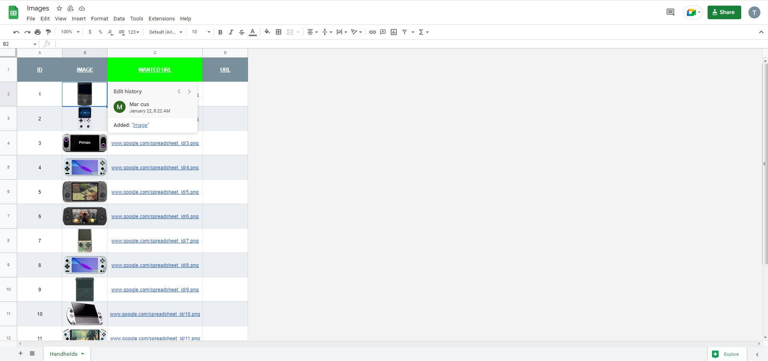Image resolution: width=768 pixels, height=361 pixels.
Task: Open the Format menu
Action: pyautogui.click(x=100, y=19)
